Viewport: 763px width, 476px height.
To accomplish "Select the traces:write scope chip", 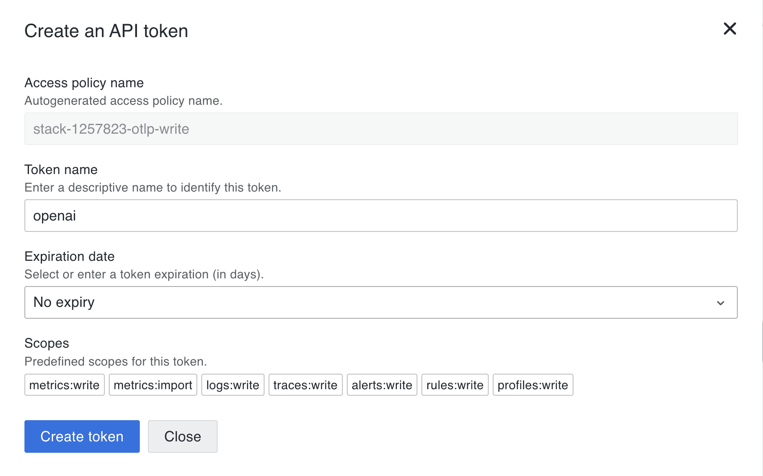I will (x=305, y=384).
